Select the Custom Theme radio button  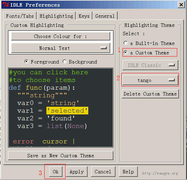(x=126, y=52)
